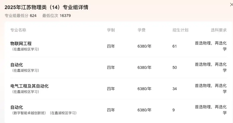Image resolution: width=233 pixels, height=123 pixels.
Task: Open the 物联网工程 major row
Action: click(21, 43)
